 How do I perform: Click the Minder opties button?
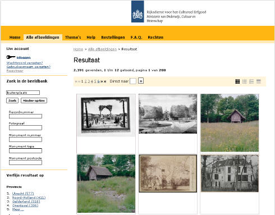pyautogui.click(x=34, y=100)
